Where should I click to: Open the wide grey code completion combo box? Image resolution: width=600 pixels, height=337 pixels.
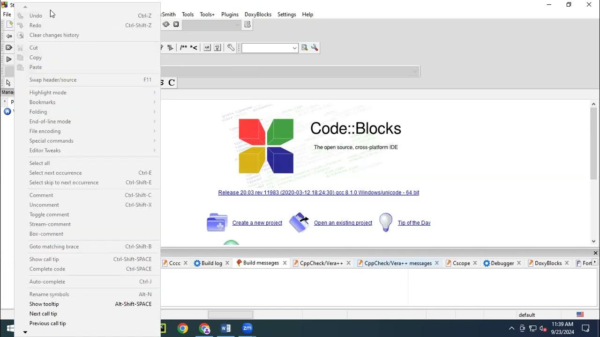[415, 72]
